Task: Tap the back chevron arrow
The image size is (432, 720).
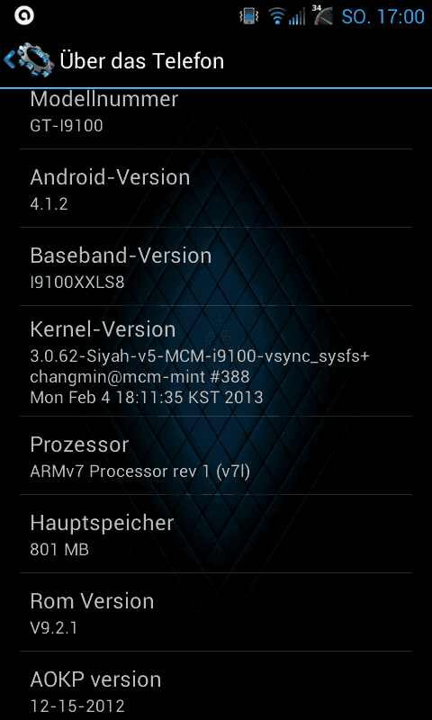Action: (x=9, y=59)
